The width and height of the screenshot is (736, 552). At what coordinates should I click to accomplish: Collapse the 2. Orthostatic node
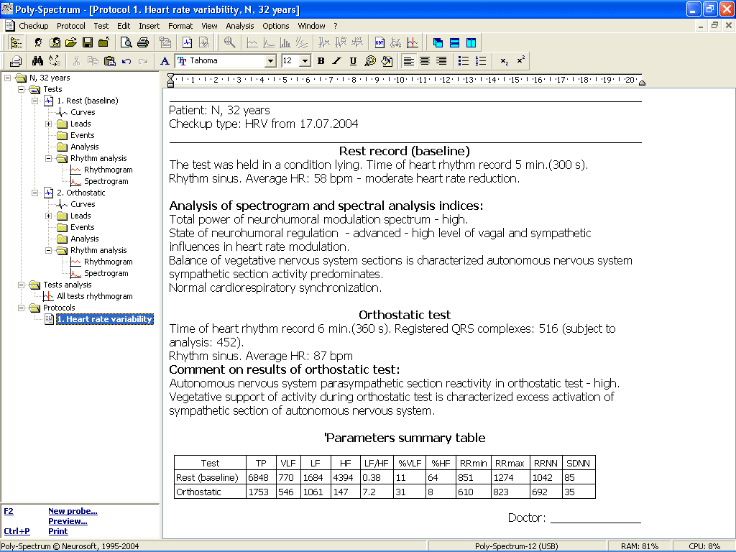(34, 193)
